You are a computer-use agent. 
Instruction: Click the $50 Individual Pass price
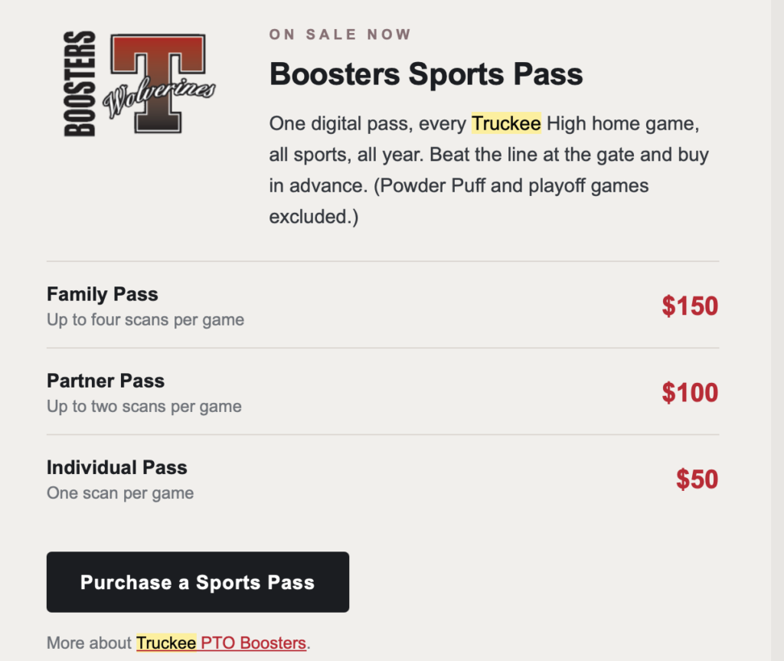pyautogui.click(x=697, y=479)
